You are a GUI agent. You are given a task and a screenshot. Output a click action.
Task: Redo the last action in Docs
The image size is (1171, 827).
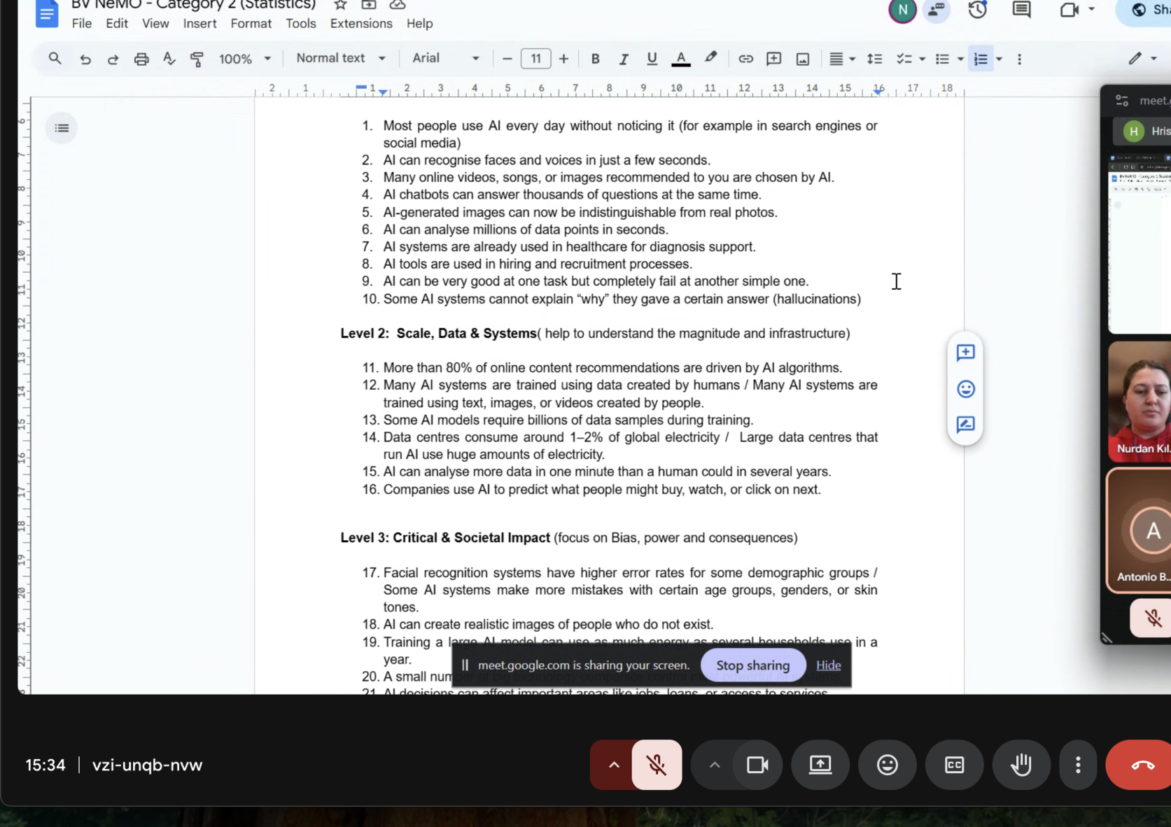pyautogui.click(x=113, y=59)
